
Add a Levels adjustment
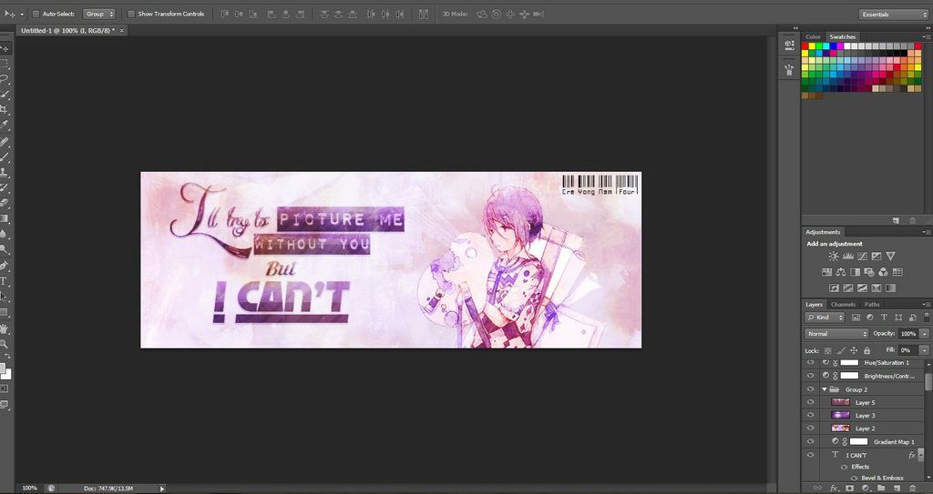click(x=848, y=257)
